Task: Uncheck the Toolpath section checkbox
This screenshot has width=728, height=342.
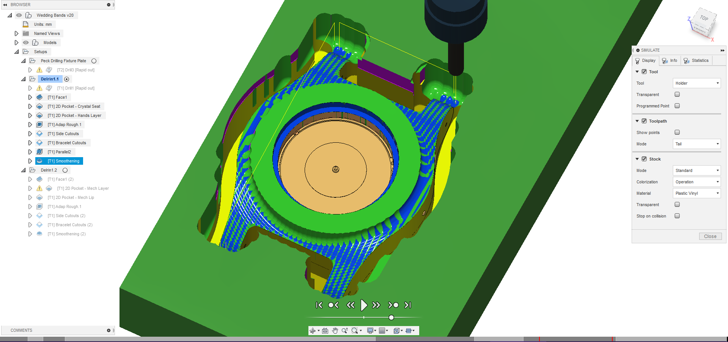Action: (x=644, y=121)
